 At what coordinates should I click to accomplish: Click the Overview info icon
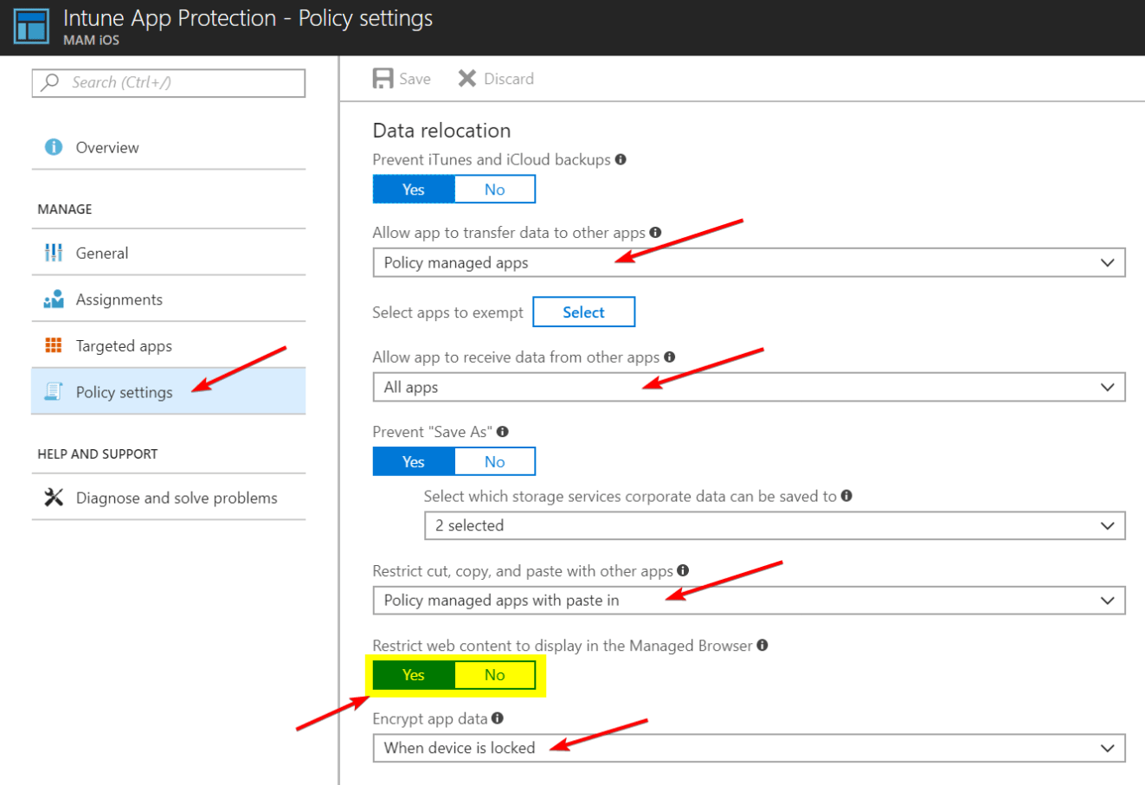tap(52, 147)
